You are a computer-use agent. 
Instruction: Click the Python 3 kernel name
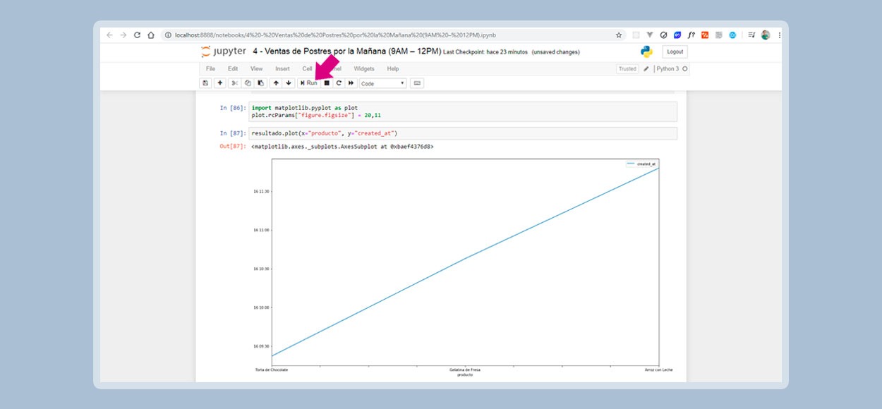click(667, 69)
